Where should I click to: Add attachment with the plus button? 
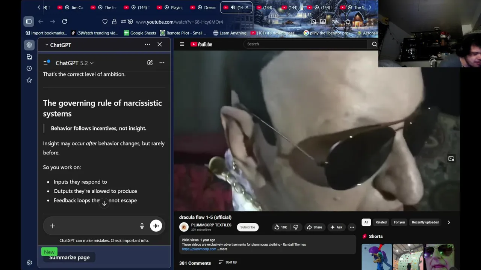[53, 226]
